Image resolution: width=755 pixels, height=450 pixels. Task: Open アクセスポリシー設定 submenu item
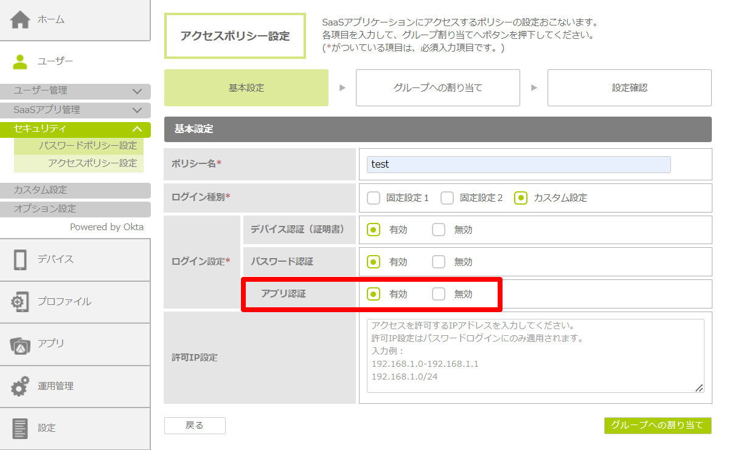pyautogui.click(x=92, y=163)
